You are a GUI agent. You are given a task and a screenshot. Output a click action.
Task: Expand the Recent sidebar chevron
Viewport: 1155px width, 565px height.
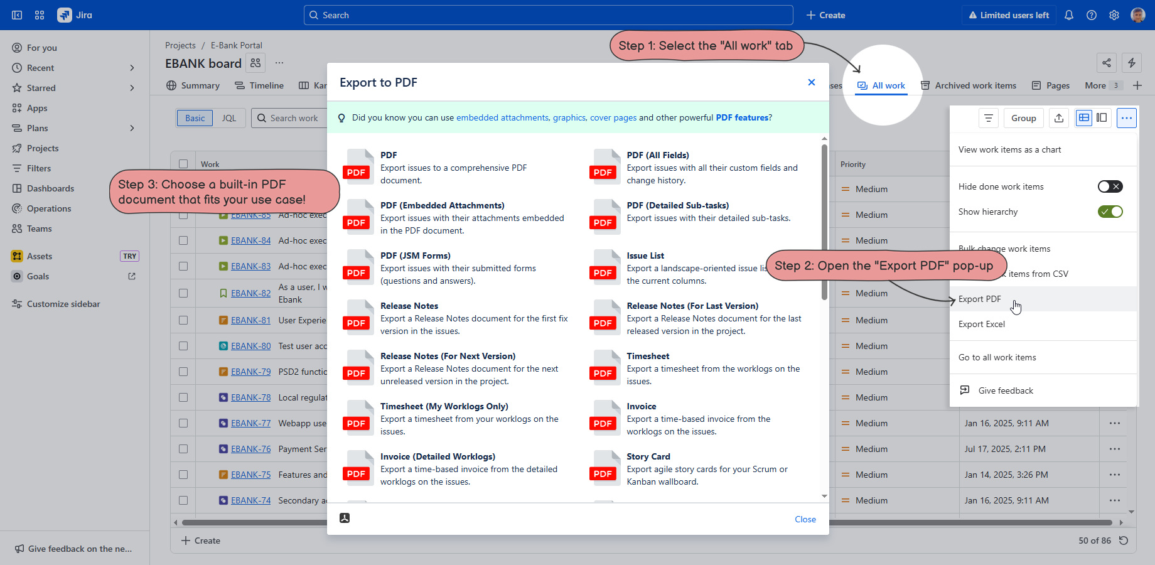click(x=132, y=68)
